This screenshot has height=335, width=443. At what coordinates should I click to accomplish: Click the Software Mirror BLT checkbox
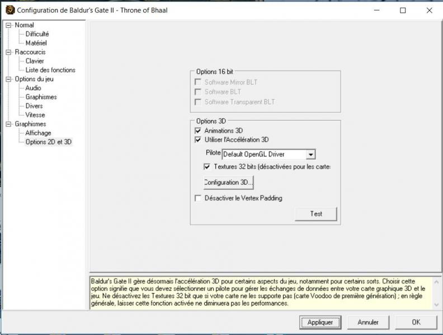pyautogui.click(x=198, y=82)
